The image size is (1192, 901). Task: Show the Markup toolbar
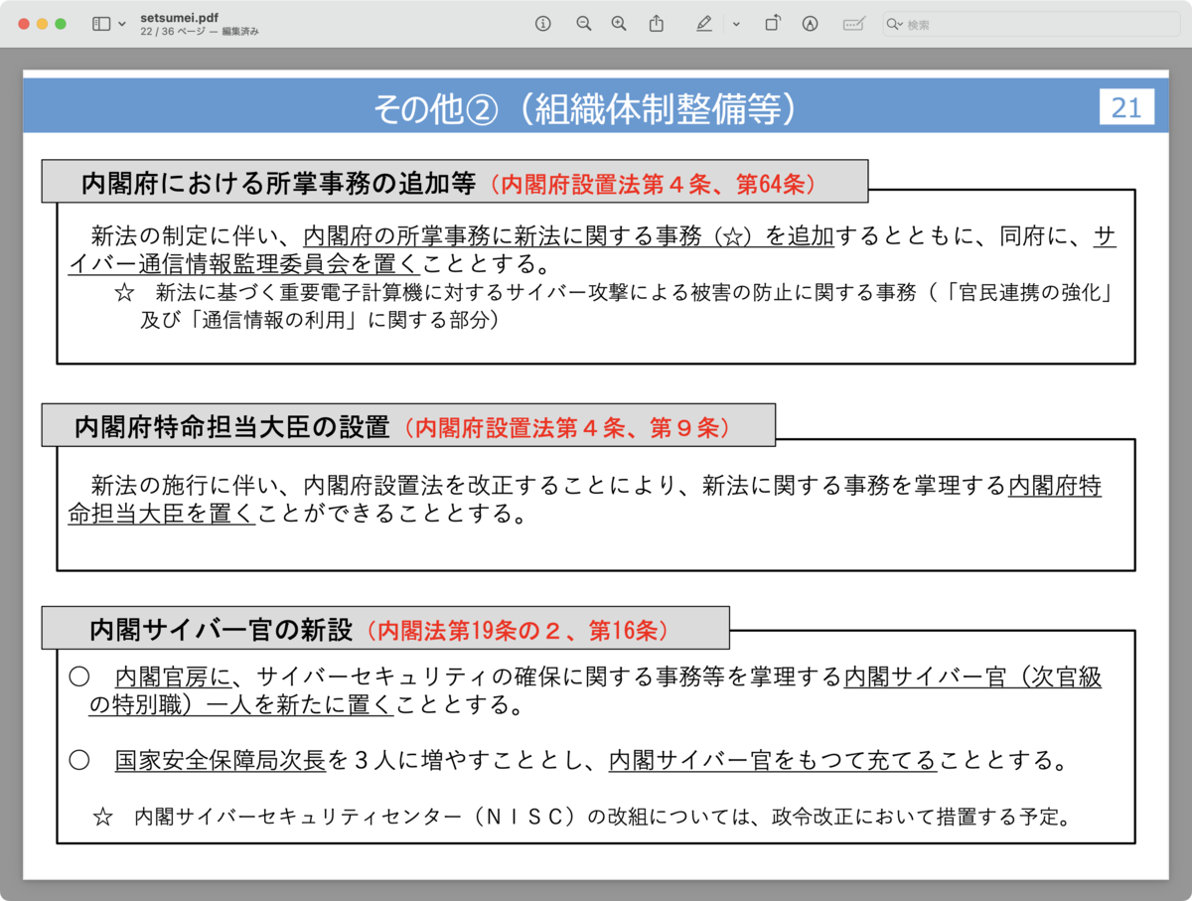(x=810, y=24)
